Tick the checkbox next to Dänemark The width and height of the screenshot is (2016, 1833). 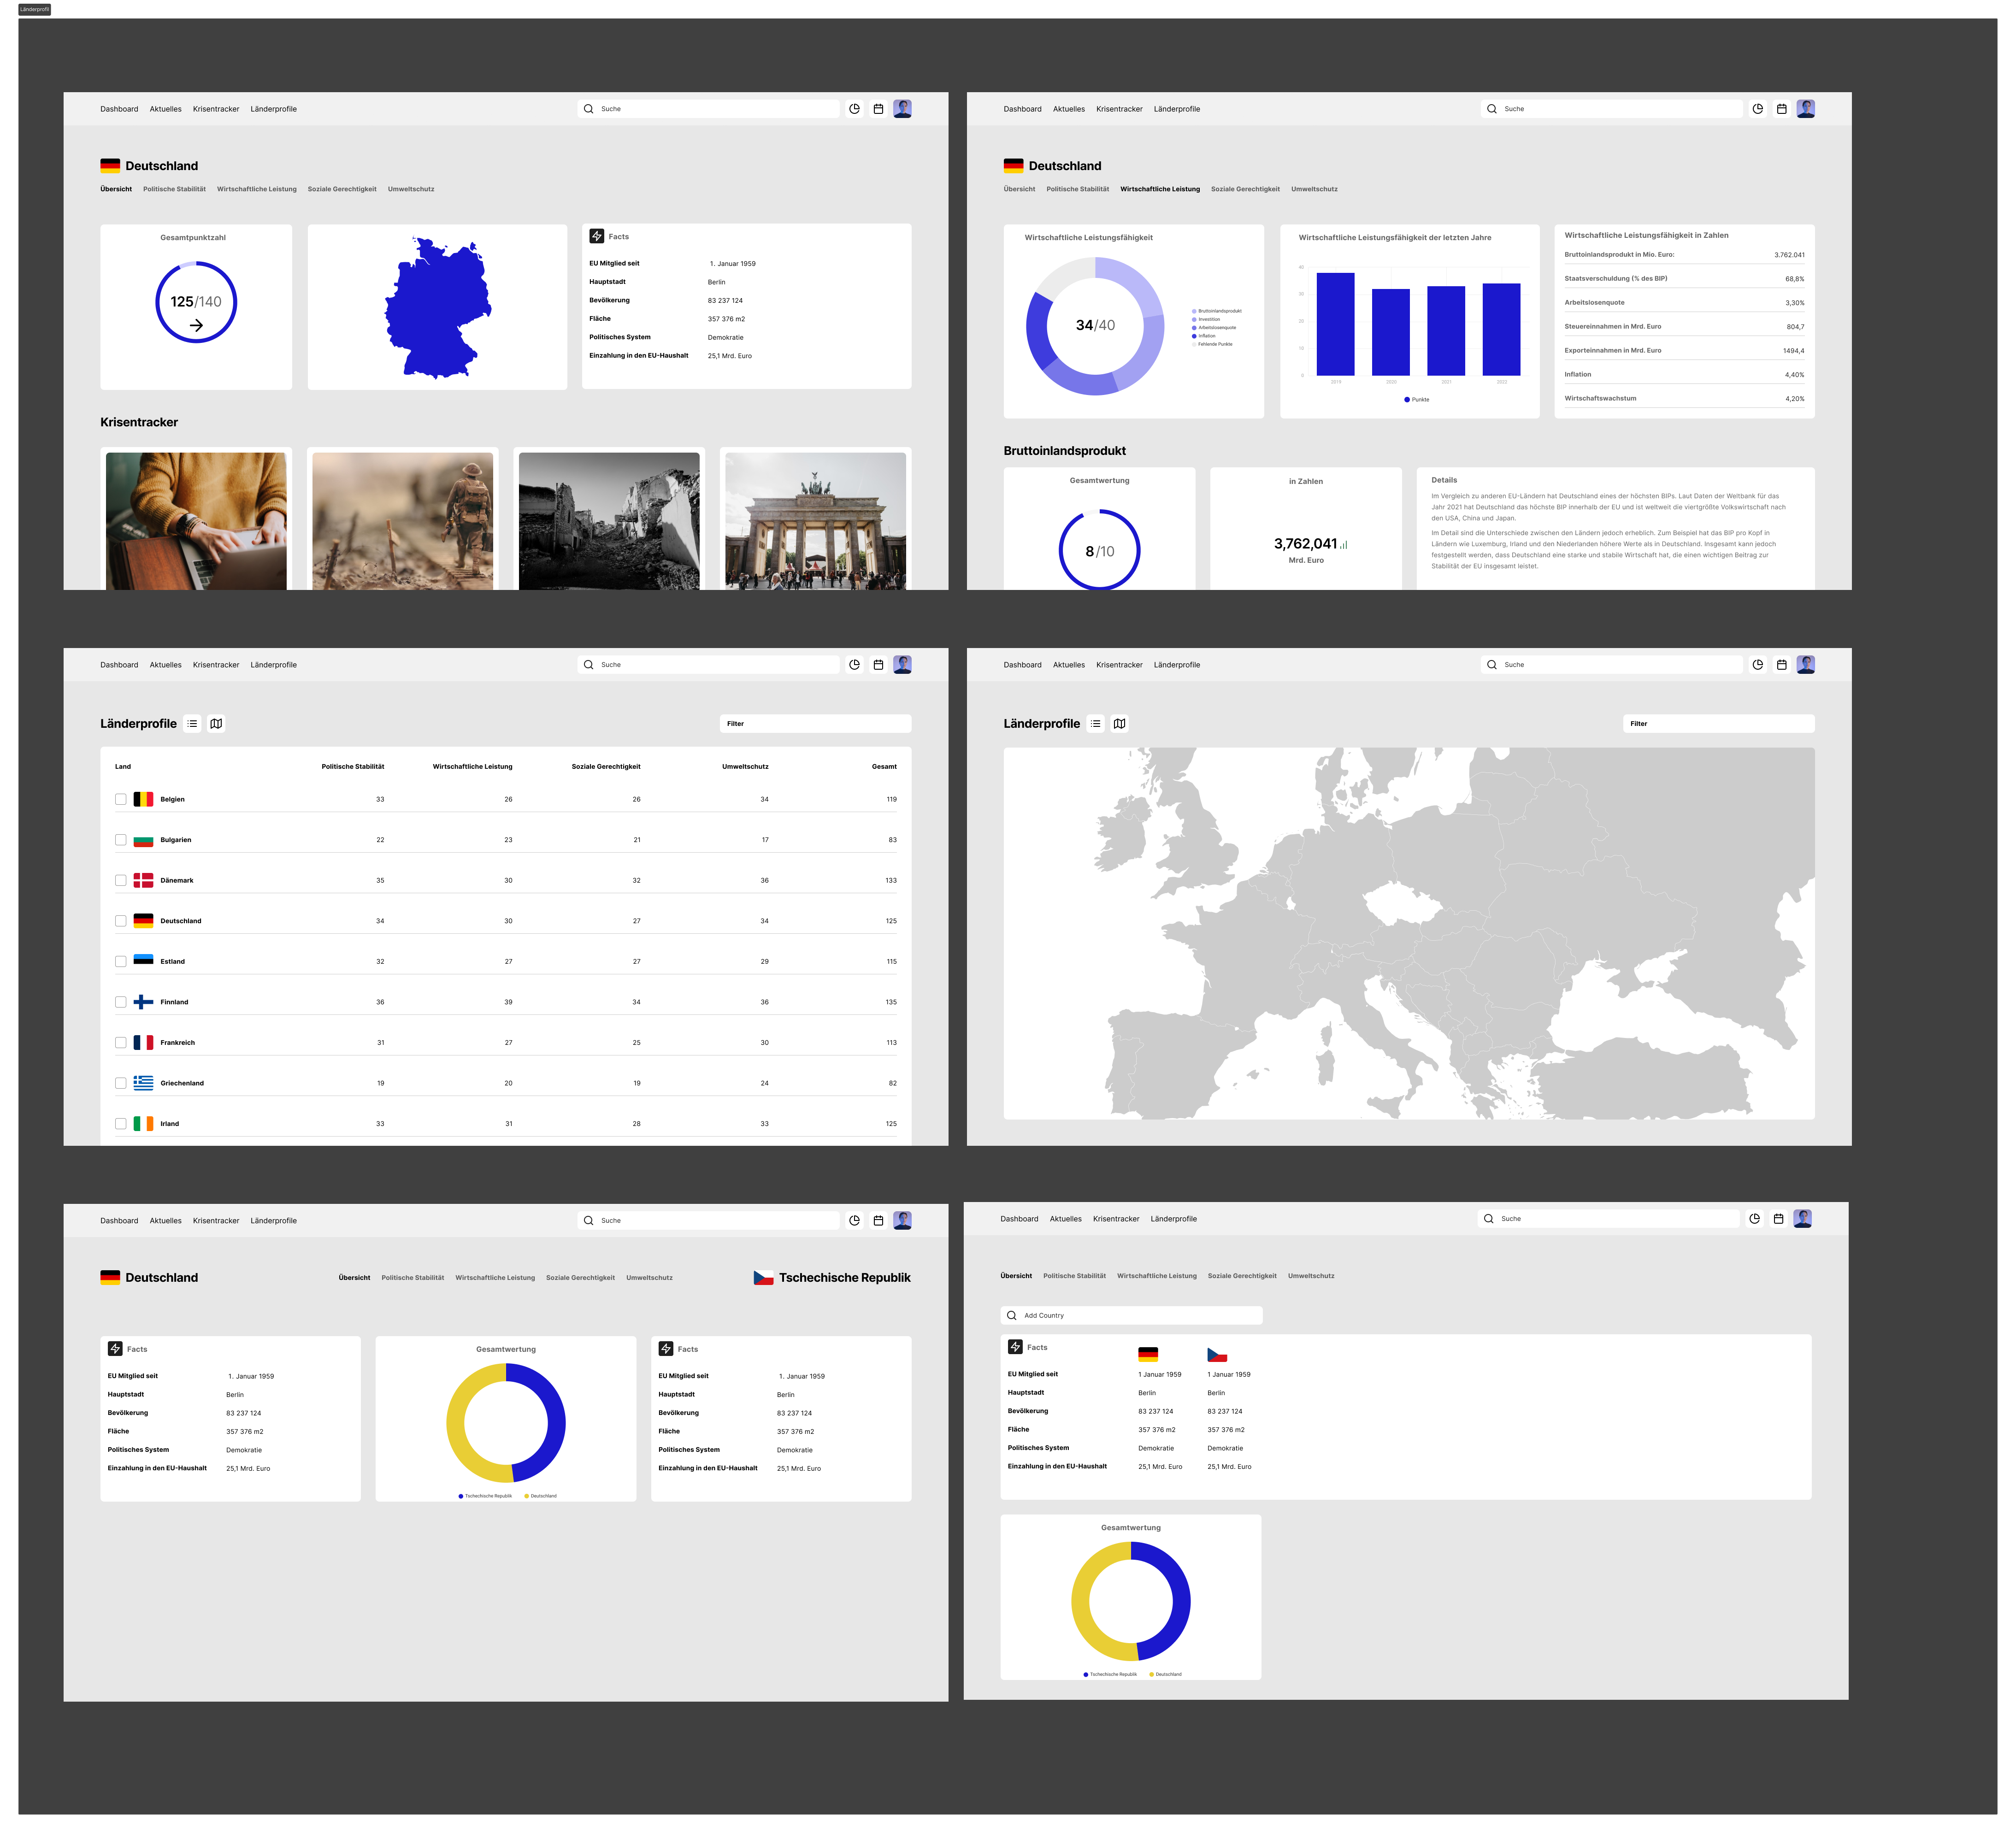pyautogui.click(x=121, y=880)
